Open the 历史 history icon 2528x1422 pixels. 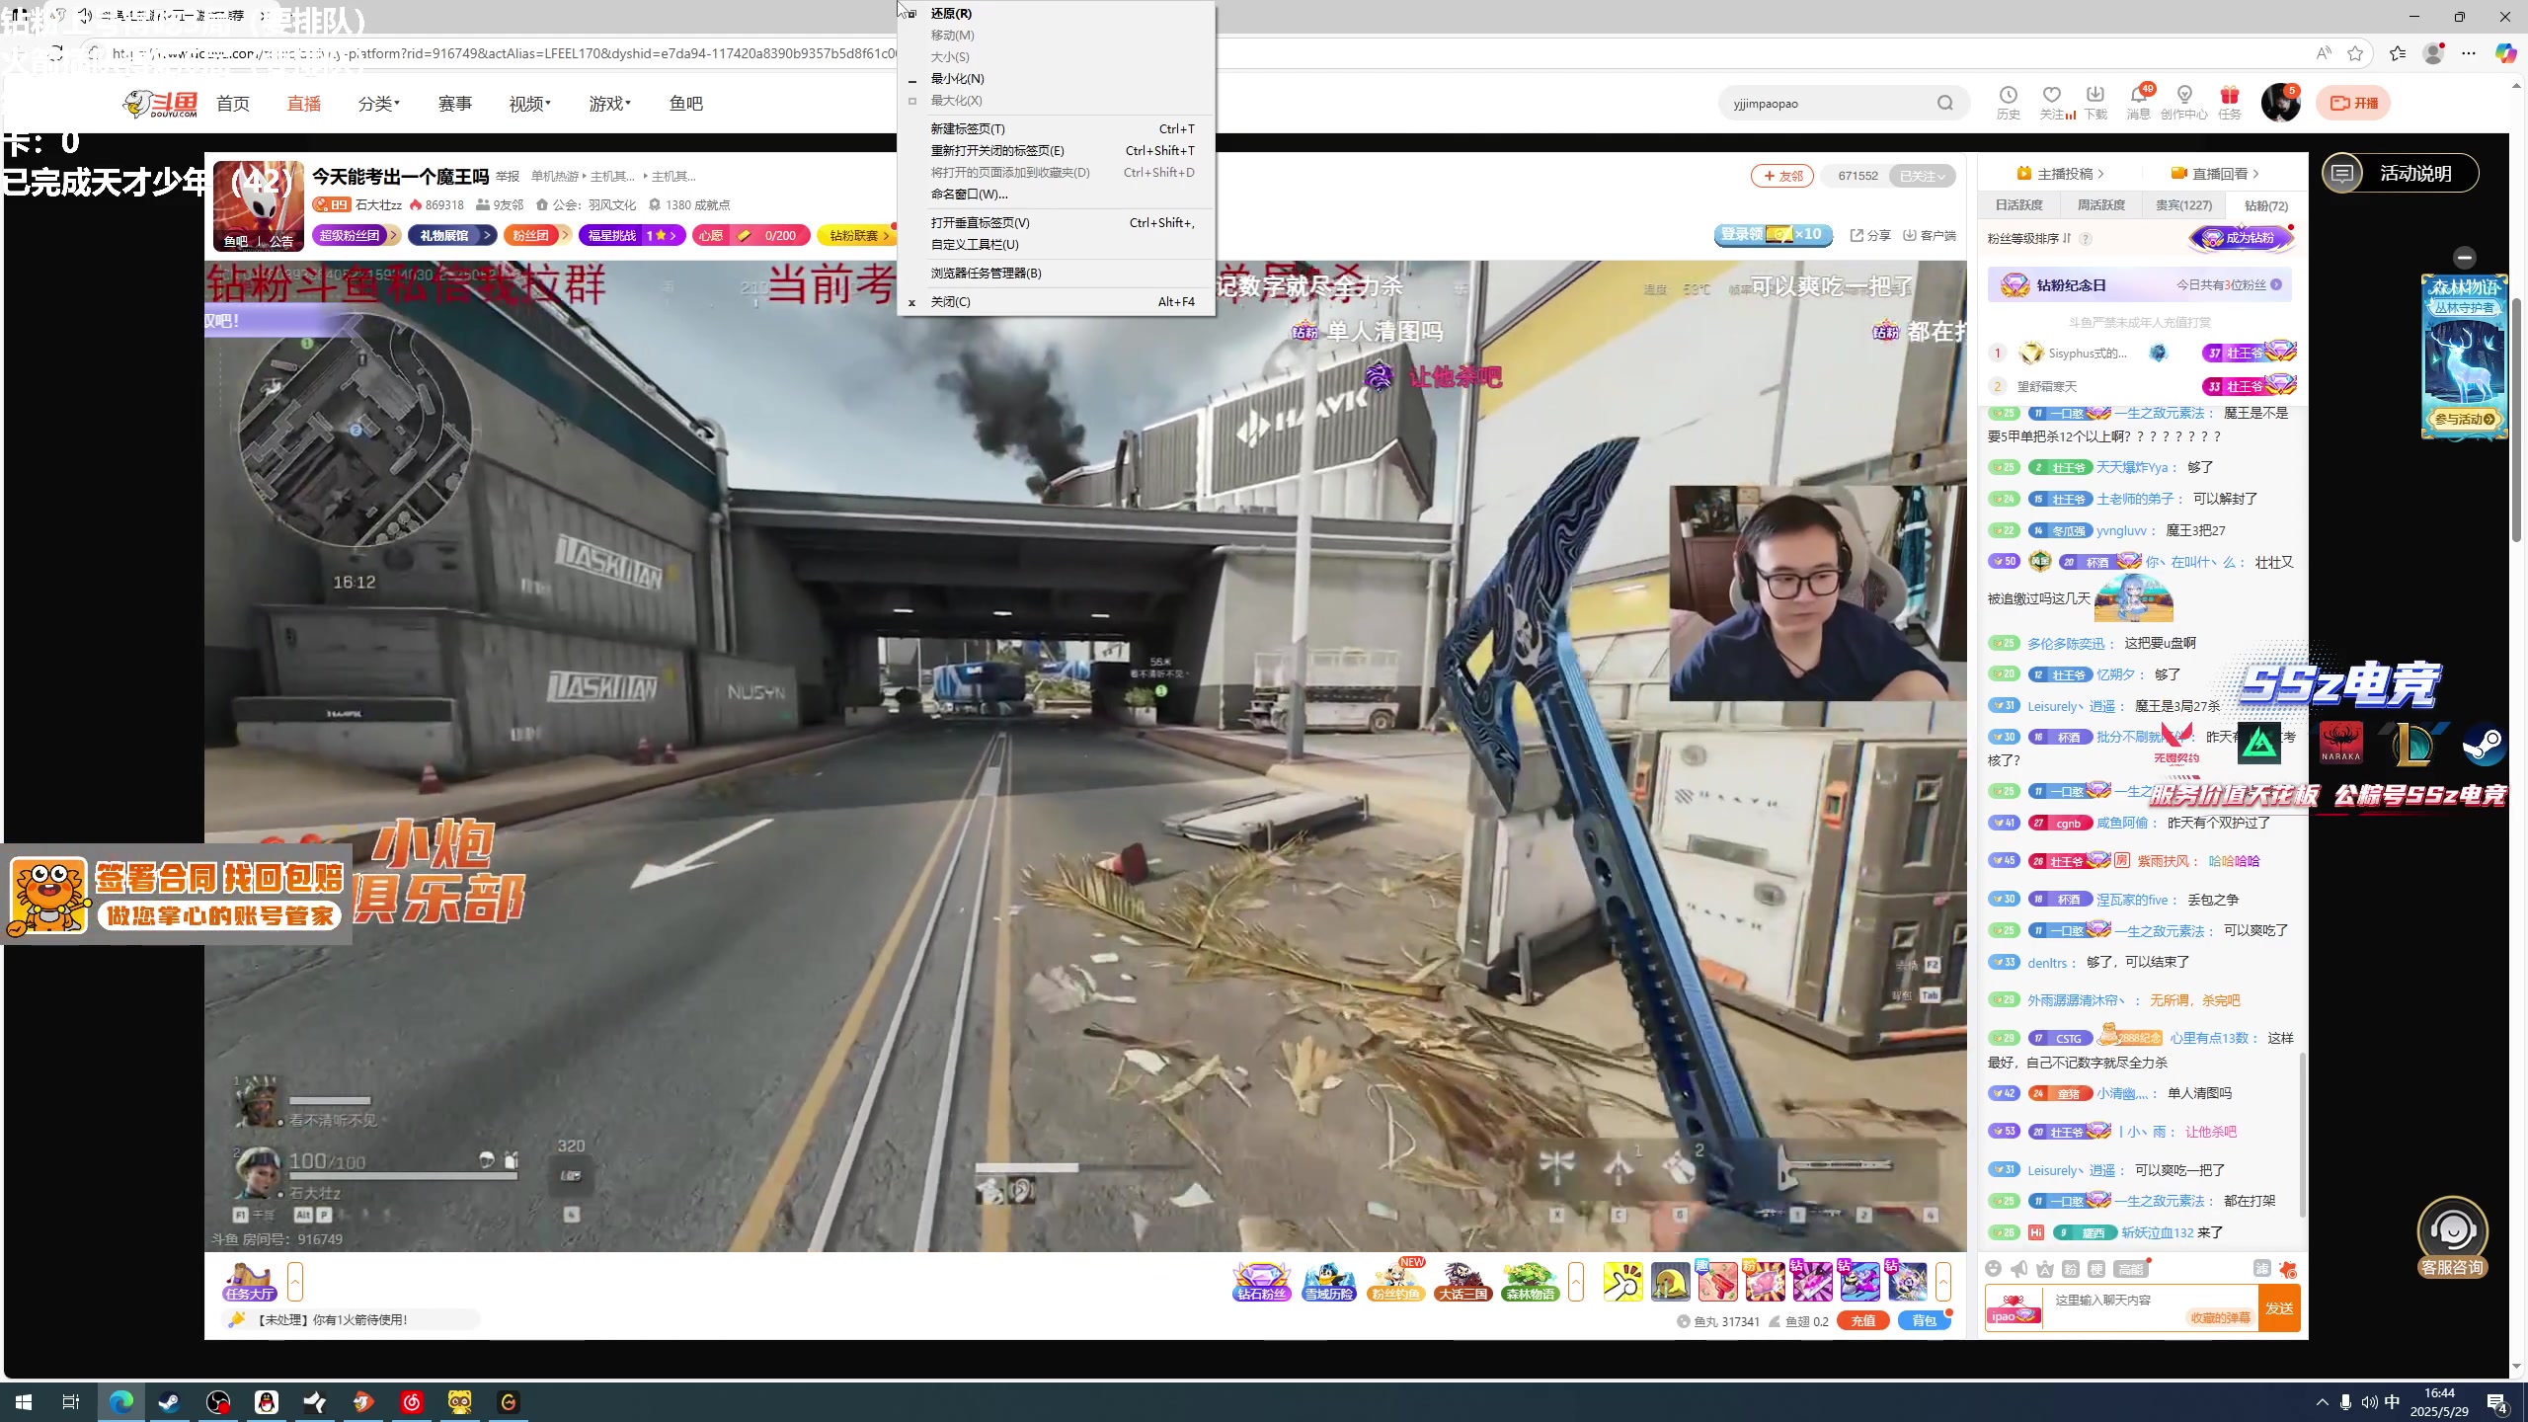point(2008,102)
